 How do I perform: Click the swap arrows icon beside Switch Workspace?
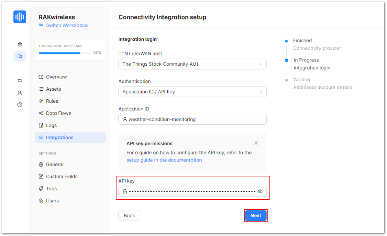point(41,25)
